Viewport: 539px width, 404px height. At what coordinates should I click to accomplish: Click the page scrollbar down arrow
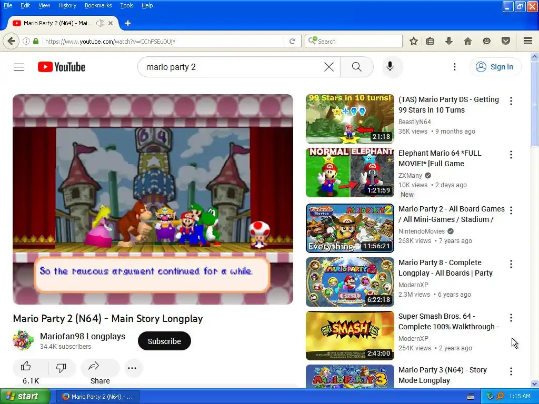535,383
